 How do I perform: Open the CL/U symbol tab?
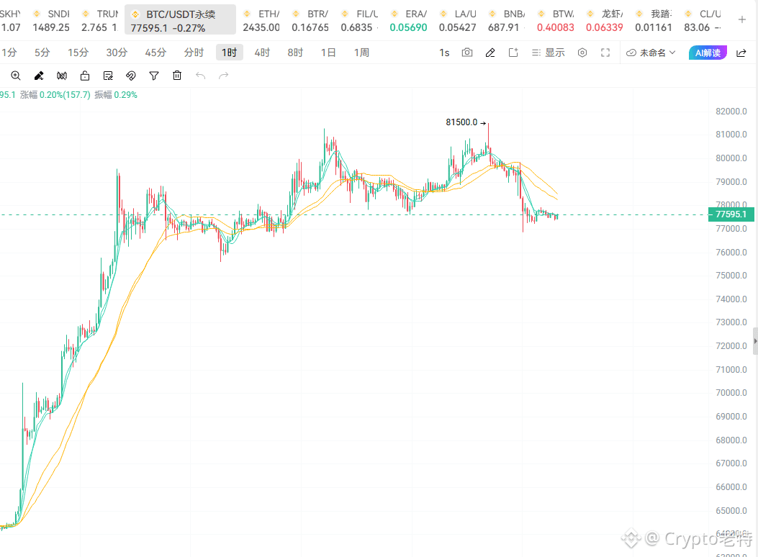coord(703,20)
